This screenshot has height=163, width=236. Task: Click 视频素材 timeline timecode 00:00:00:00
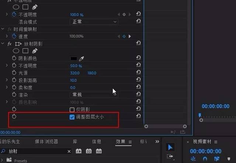(205, 151)
